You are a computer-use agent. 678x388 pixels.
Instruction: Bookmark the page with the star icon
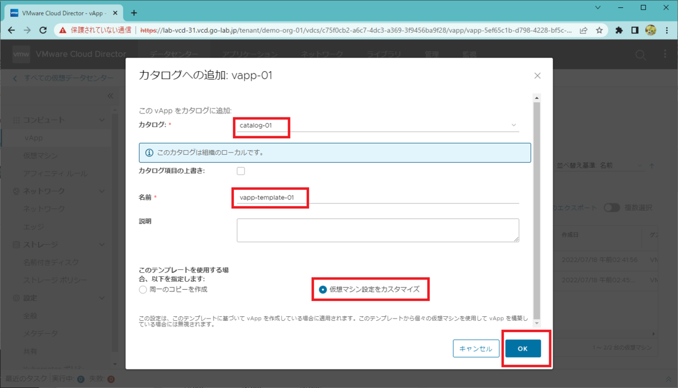pos(599,30)
